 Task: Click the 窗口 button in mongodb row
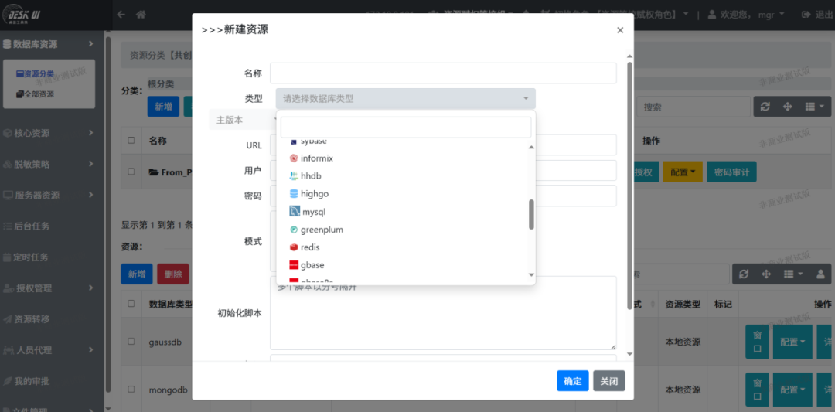coord(757,390)
